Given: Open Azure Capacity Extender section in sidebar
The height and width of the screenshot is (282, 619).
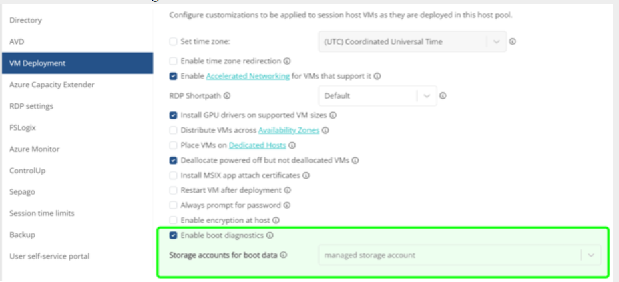Looking at the screenshot, I should 52,85.
